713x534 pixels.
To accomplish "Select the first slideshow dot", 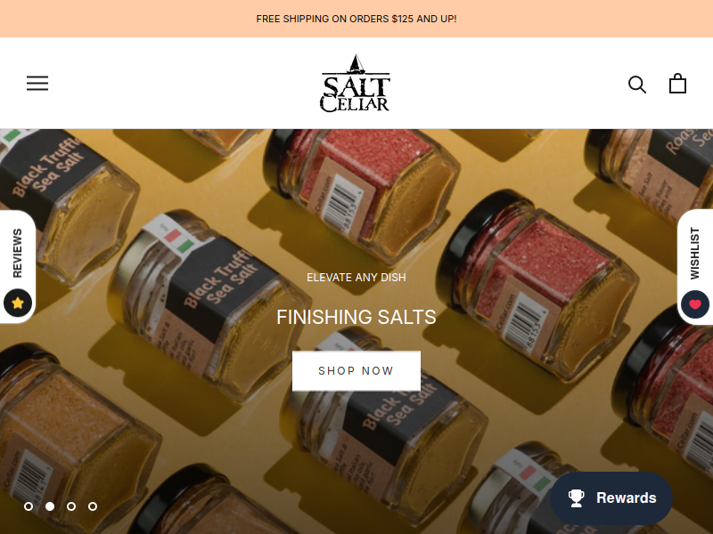I will (29, 506).
